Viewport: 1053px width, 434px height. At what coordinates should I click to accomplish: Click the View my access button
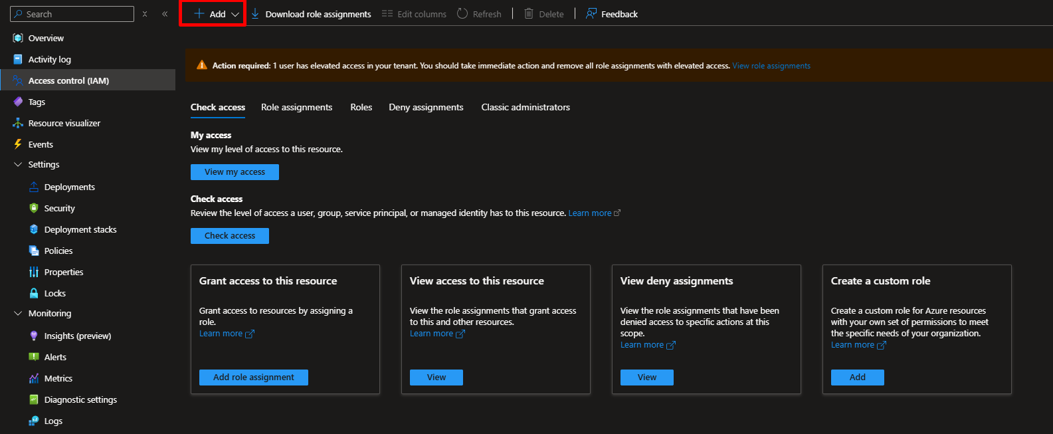point(235,172)
